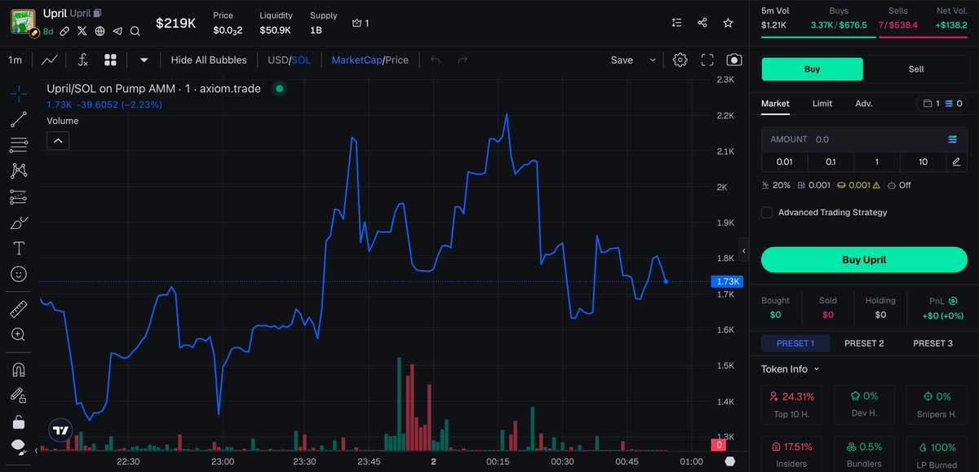
Task: Select the Text annotation tool
Action: [19, 248]
